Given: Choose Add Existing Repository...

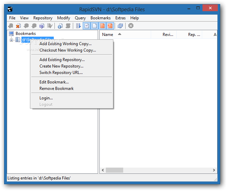Looking at the screenshot, I should (x=72, y=60).
